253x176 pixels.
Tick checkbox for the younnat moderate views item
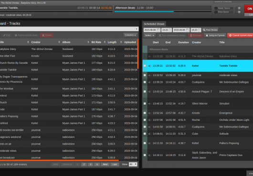tap(145, 75)
